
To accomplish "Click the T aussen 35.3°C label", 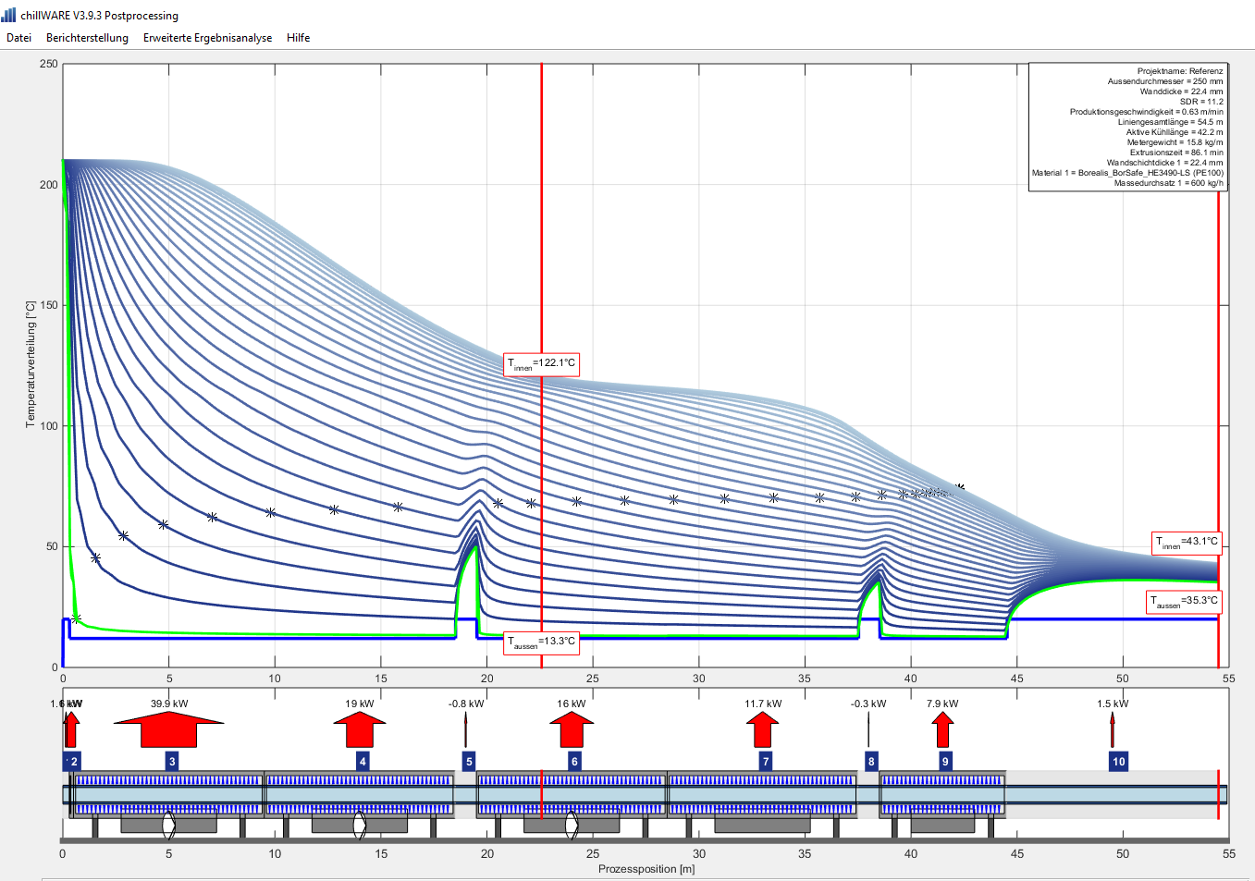I will coord(1183,602).
